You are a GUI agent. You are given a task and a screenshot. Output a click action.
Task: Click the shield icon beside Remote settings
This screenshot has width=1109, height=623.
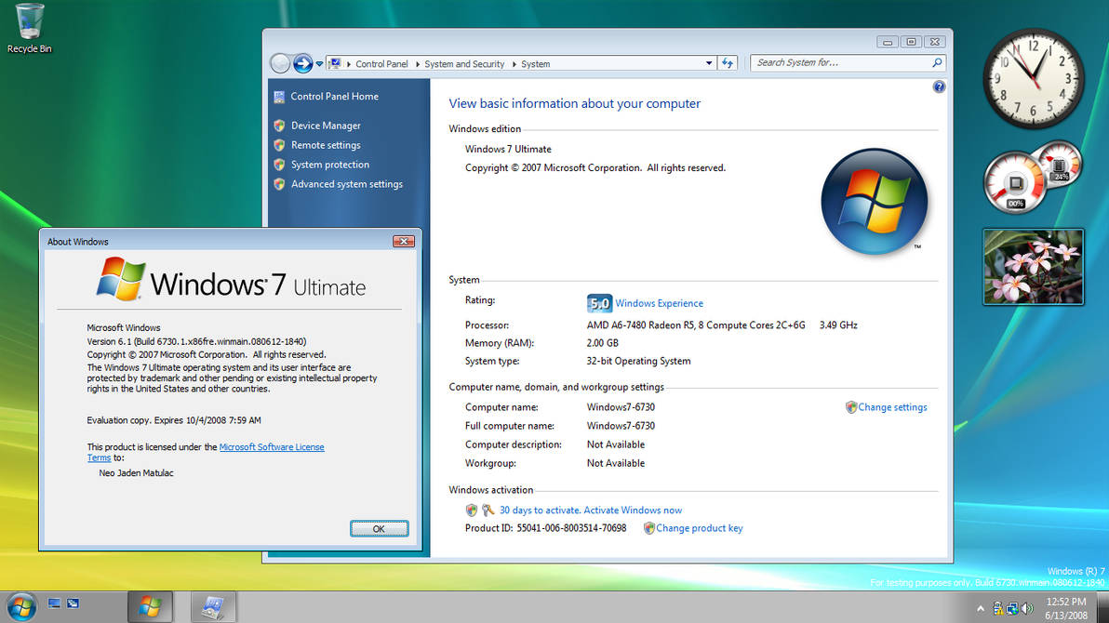pos(279,145)
